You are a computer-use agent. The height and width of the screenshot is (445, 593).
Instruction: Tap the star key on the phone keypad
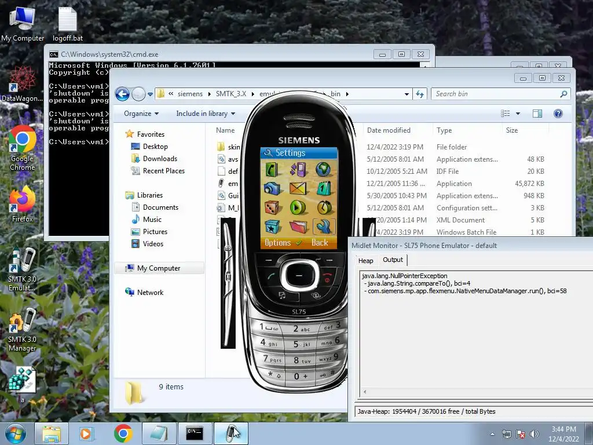274,375
